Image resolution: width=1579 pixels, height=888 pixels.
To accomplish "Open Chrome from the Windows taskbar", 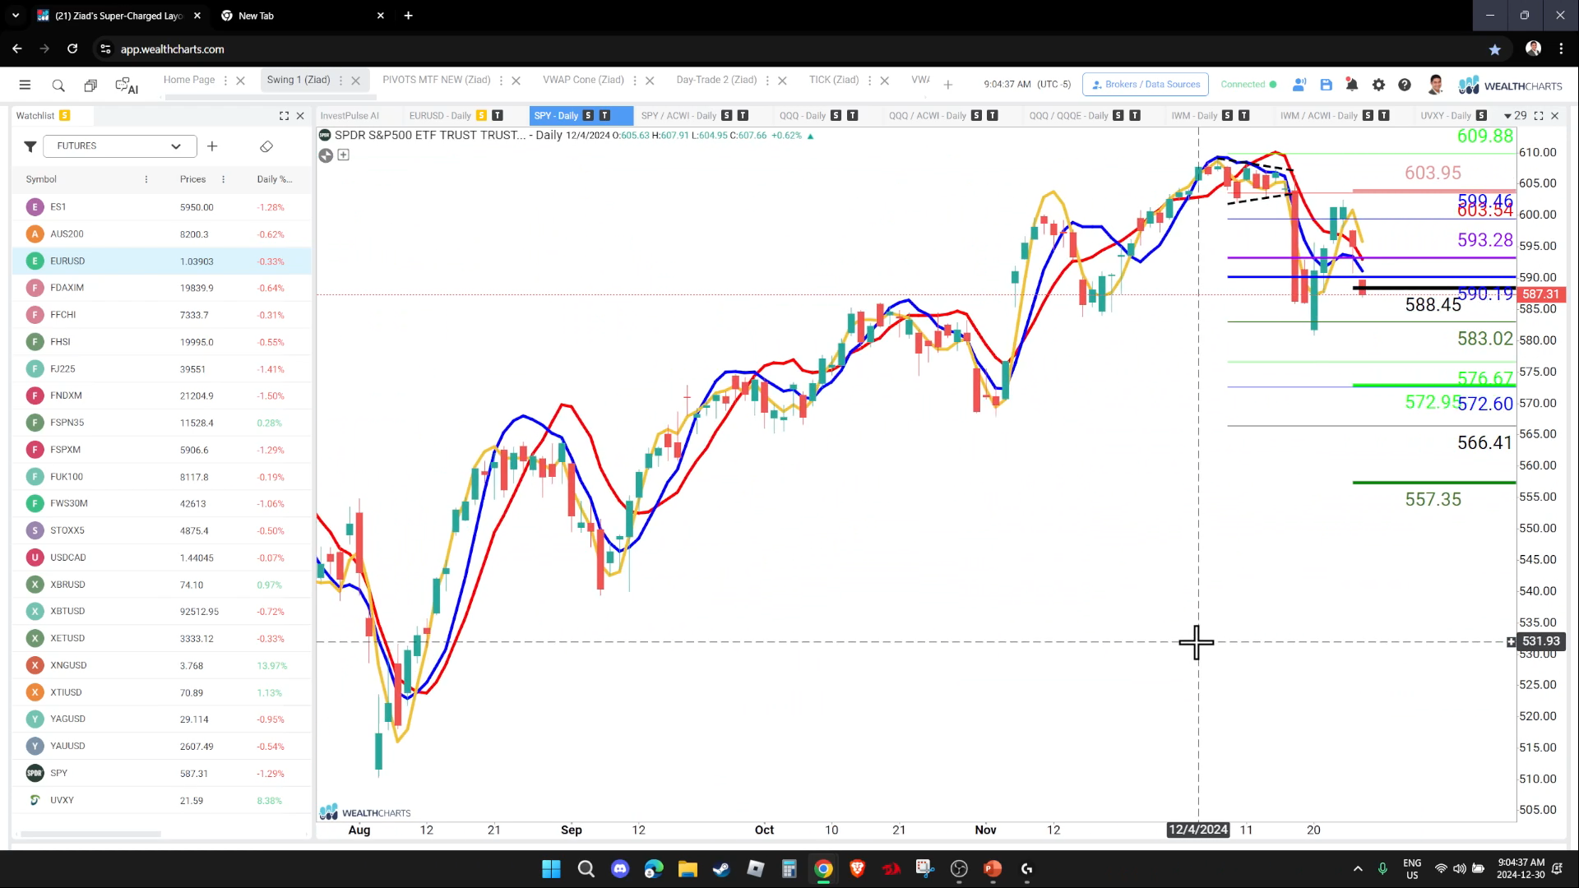I will click(x=823, y=869).
